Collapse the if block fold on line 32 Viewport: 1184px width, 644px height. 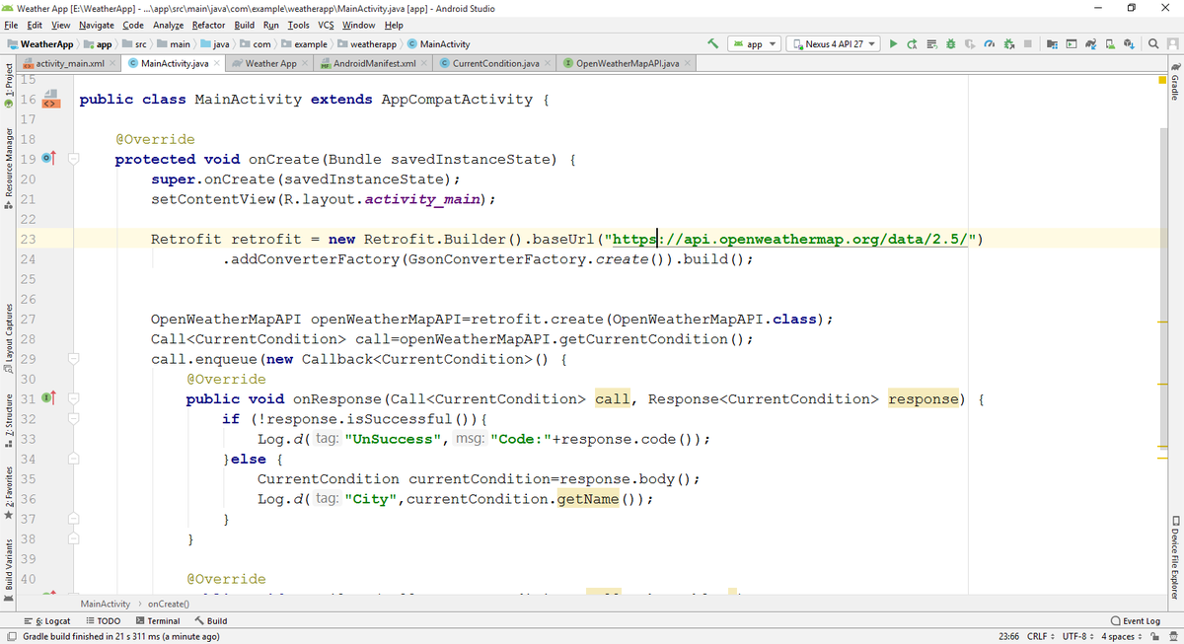pyautogui.click(x=75, y=419)
